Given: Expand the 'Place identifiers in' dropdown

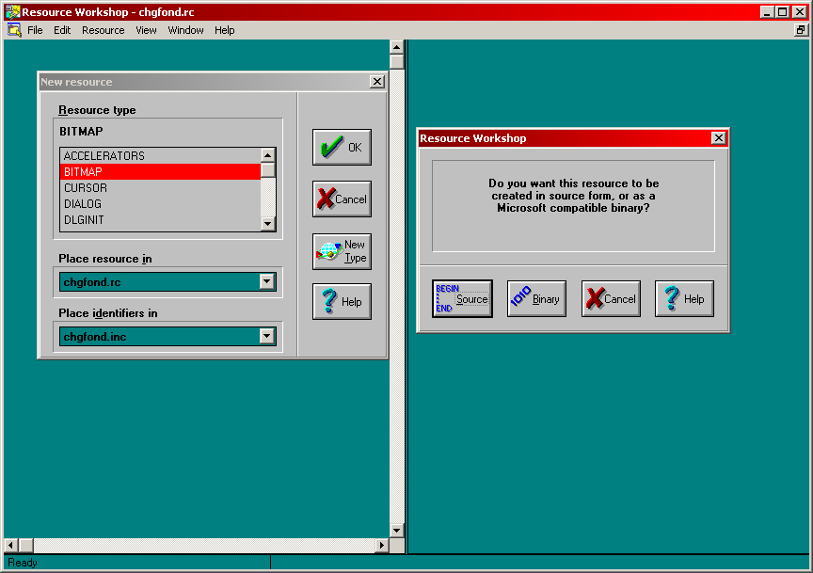Looking at the screenshot, I should (267, 336).
